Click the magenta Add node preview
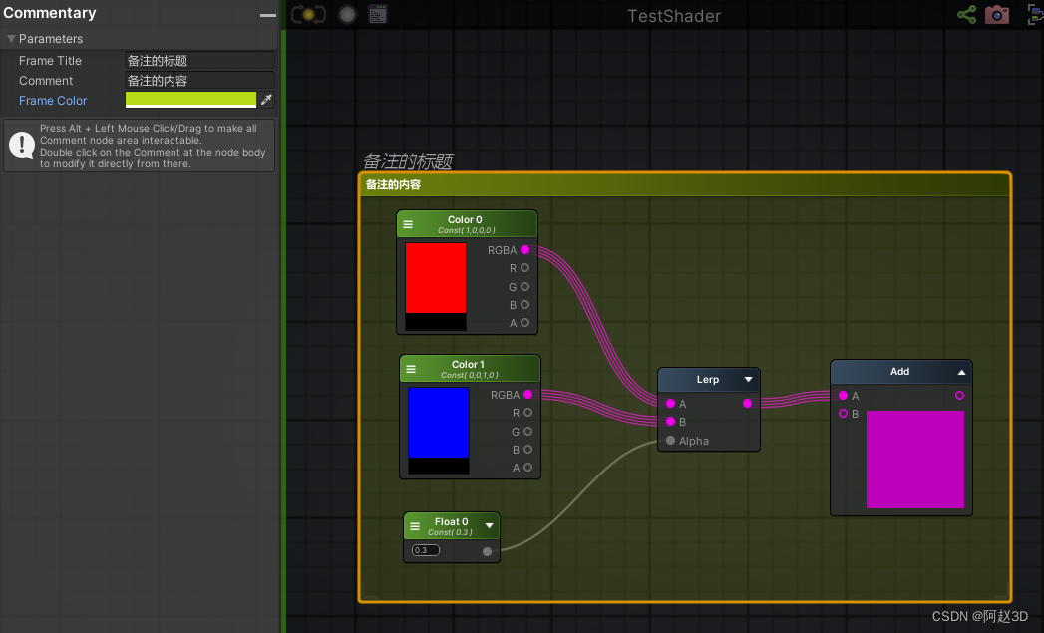The height and width of the screenshot is (633, 1044). 914,460
